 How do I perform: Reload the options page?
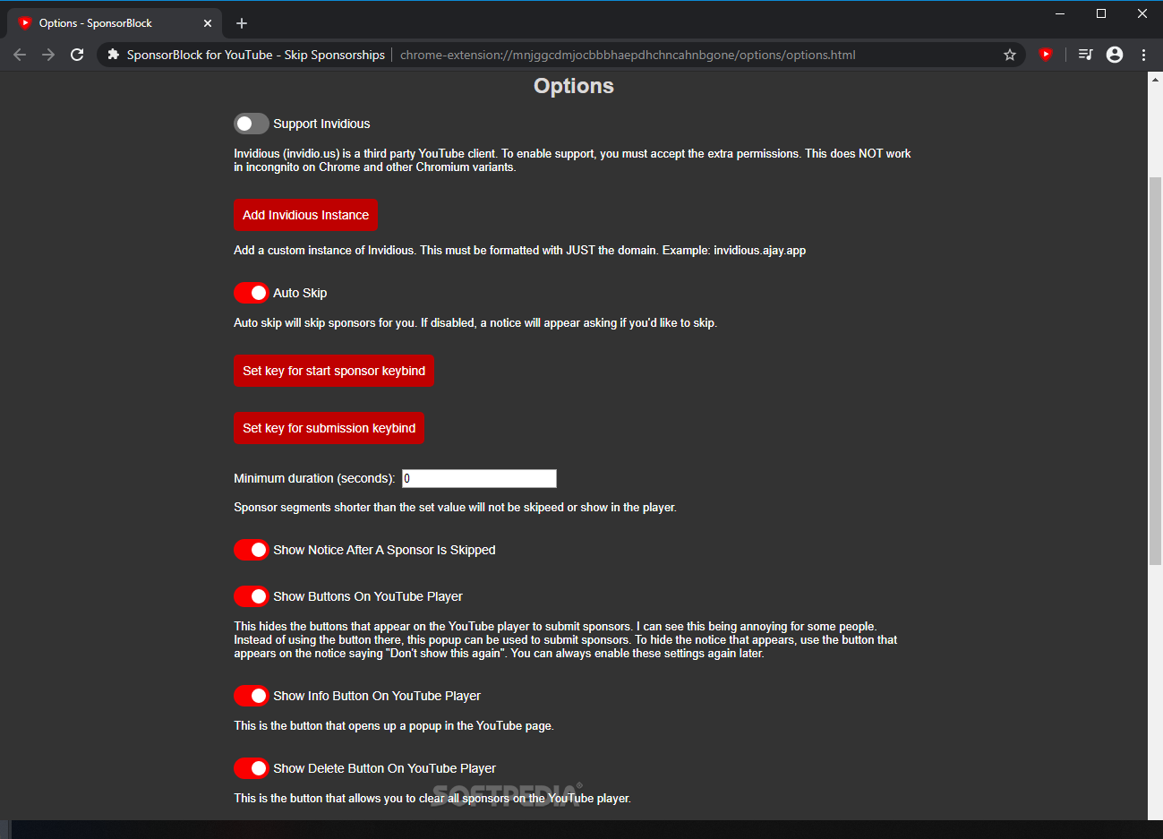coord(77,55)
